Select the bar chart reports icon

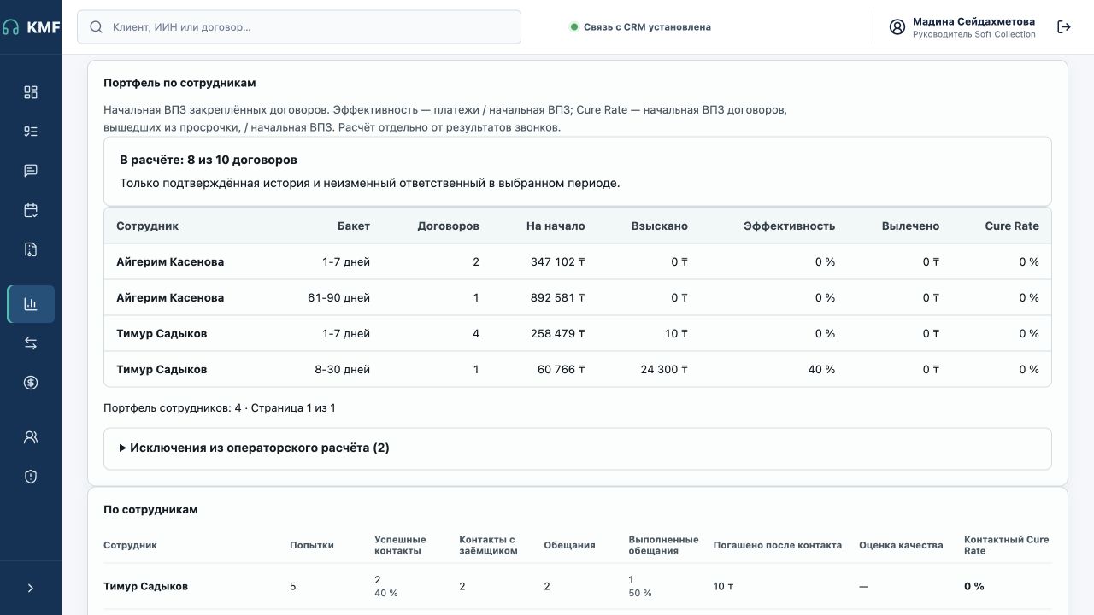pyautogui.click(x=31, y=304)
